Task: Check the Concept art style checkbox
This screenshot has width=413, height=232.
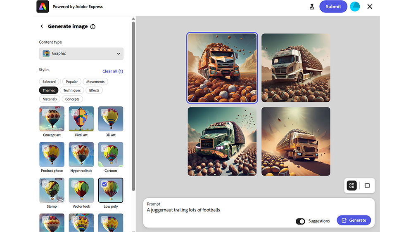Action: point(45,113)
